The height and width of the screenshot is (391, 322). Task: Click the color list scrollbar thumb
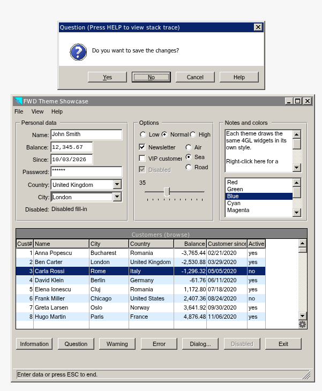tap(297, 192)
